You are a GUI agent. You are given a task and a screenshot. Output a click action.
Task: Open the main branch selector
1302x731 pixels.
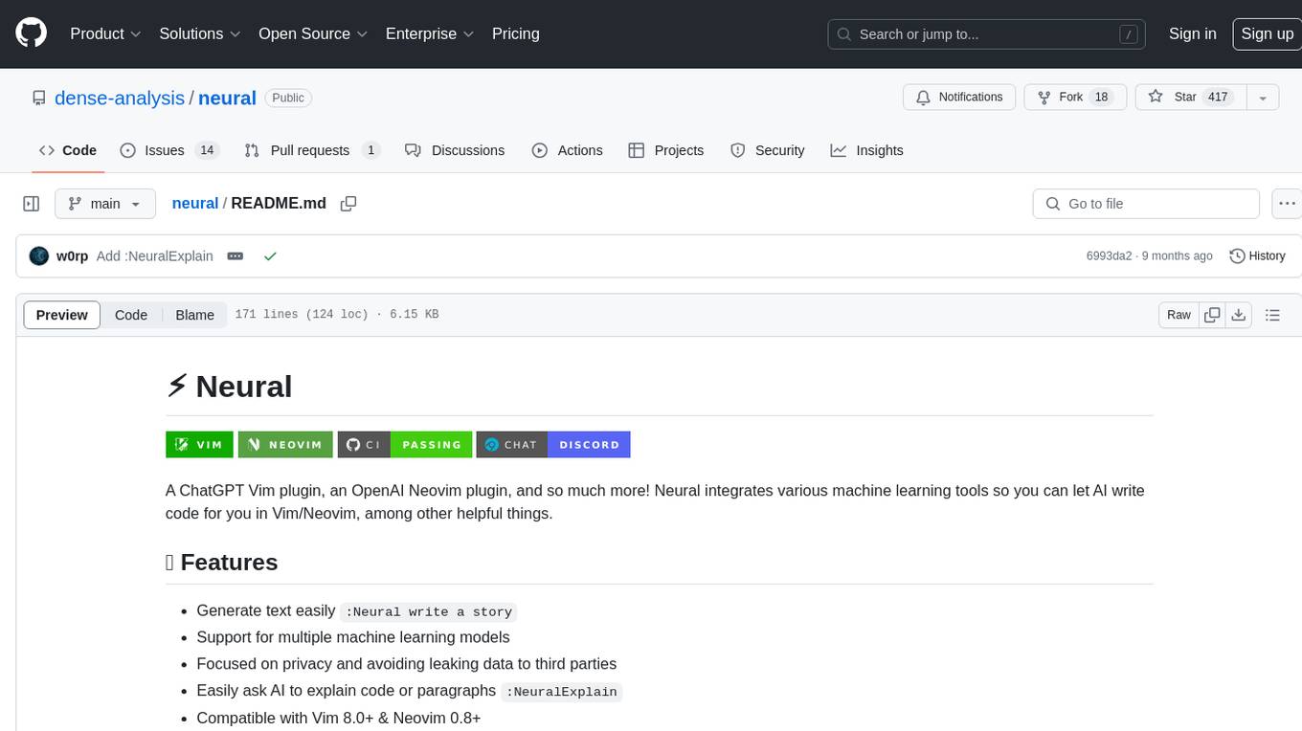(104, 204)
